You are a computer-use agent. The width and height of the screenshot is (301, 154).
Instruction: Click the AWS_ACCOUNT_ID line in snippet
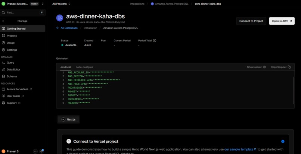91,72
